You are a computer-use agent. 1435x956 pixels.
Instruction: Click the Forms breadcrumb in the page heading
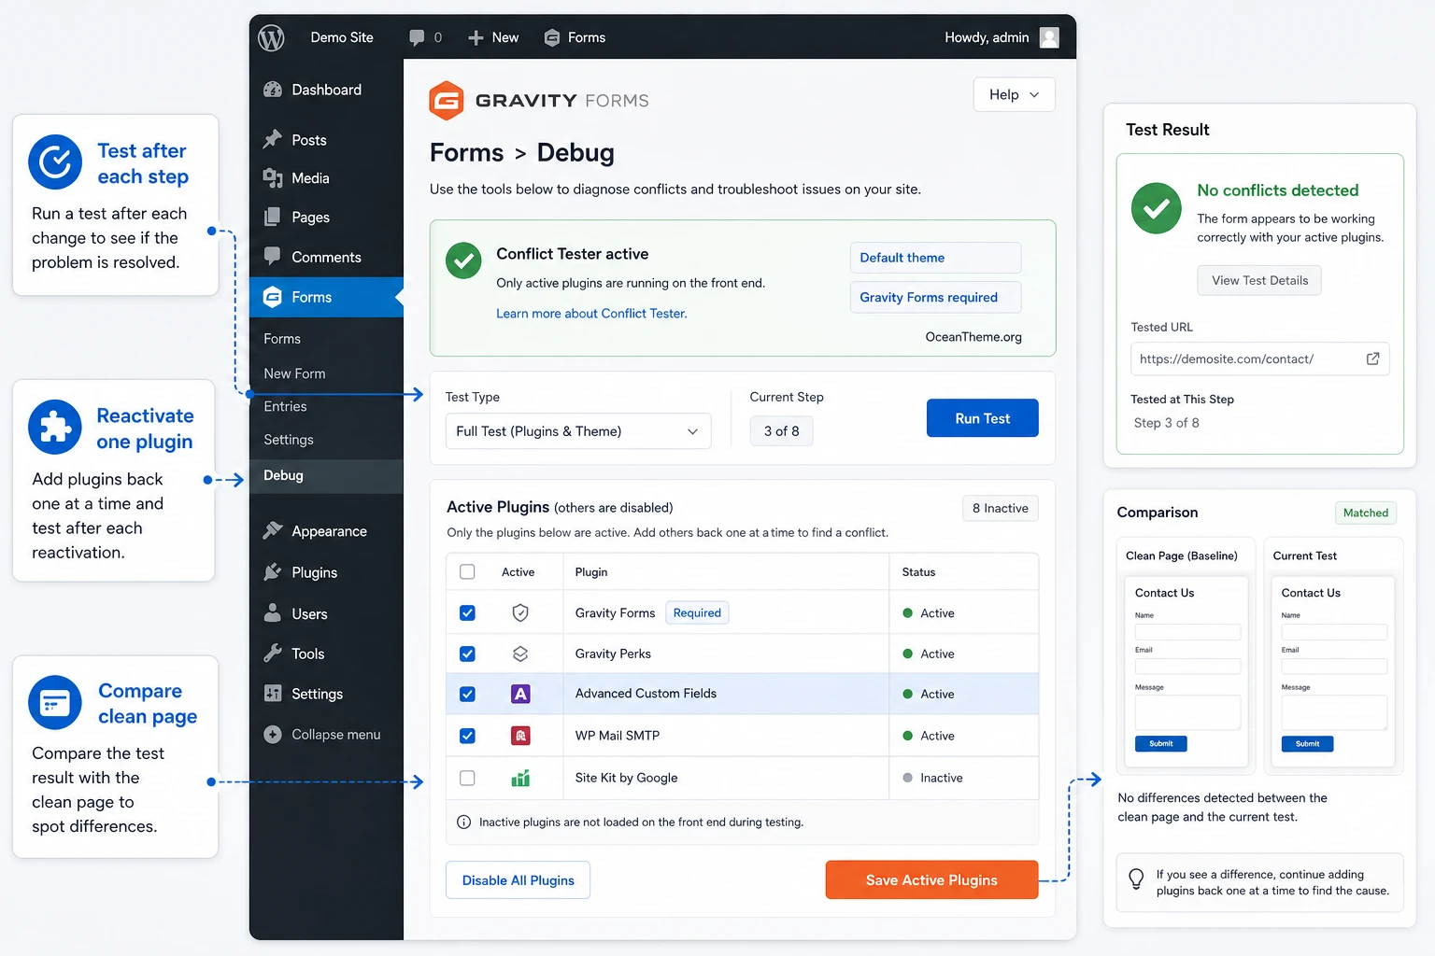[x=466, y=152]
